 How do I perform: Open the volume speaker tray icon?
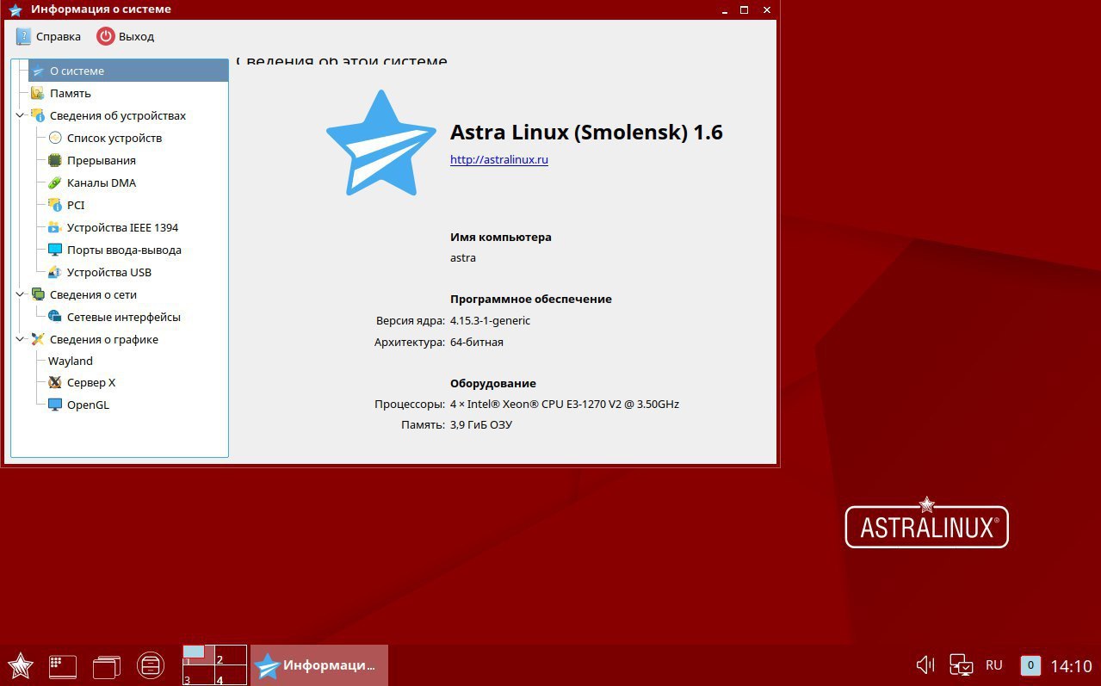pyautogui.click(x=925, y=664)
